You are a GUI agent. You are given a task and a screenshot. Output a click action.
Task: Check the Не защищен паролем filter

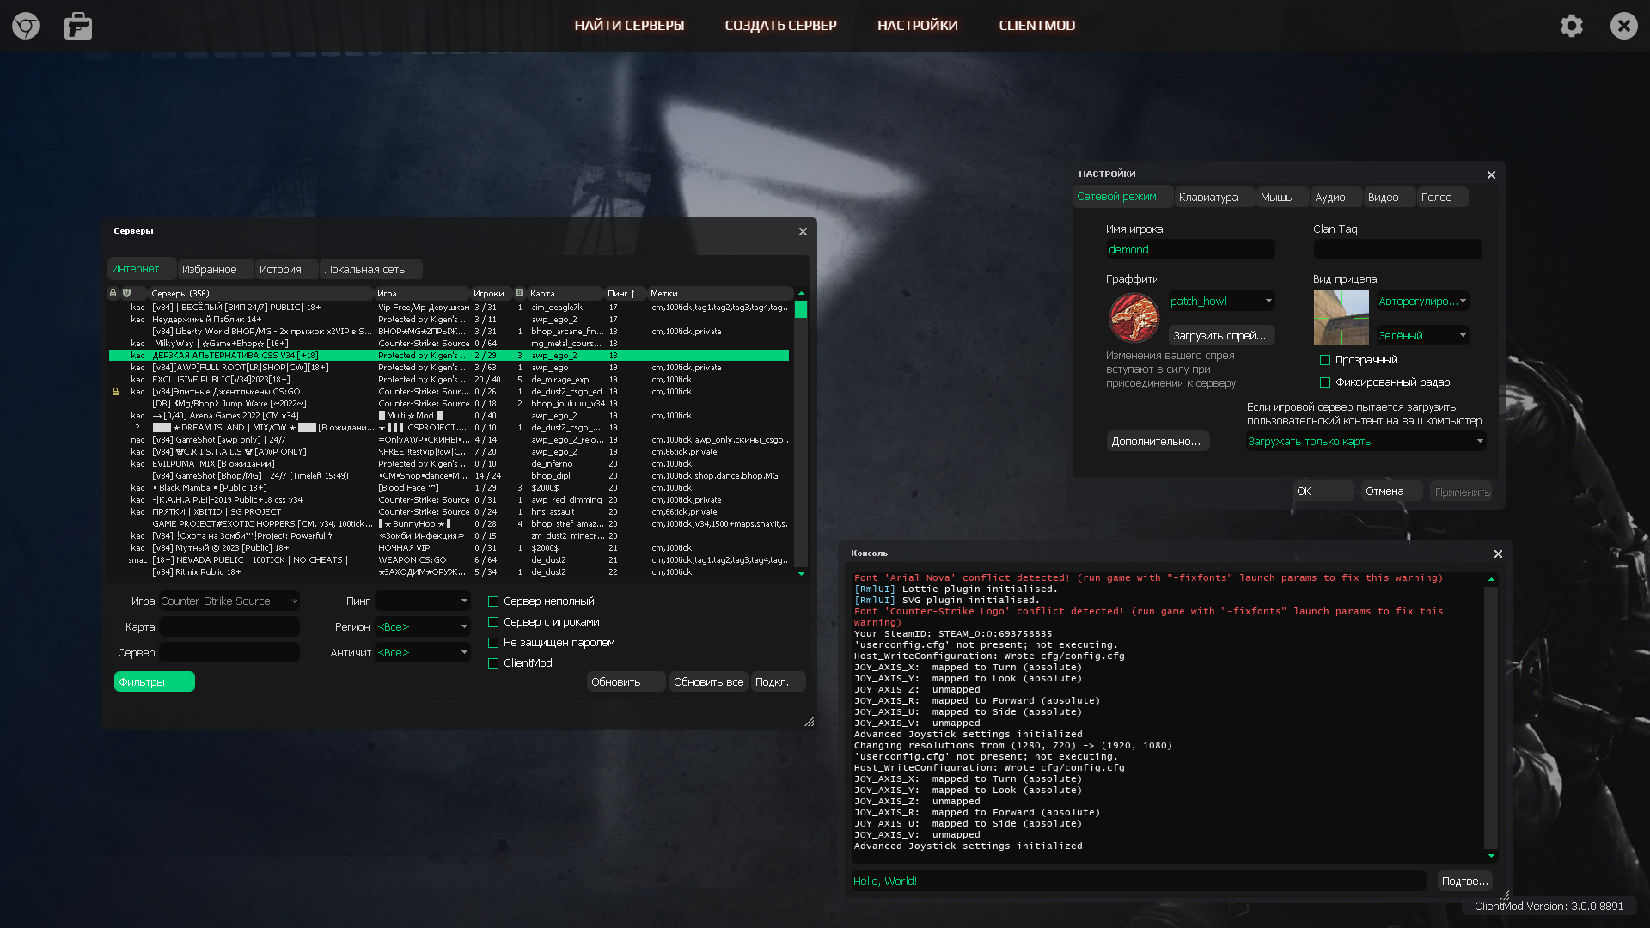pos(493,643)
